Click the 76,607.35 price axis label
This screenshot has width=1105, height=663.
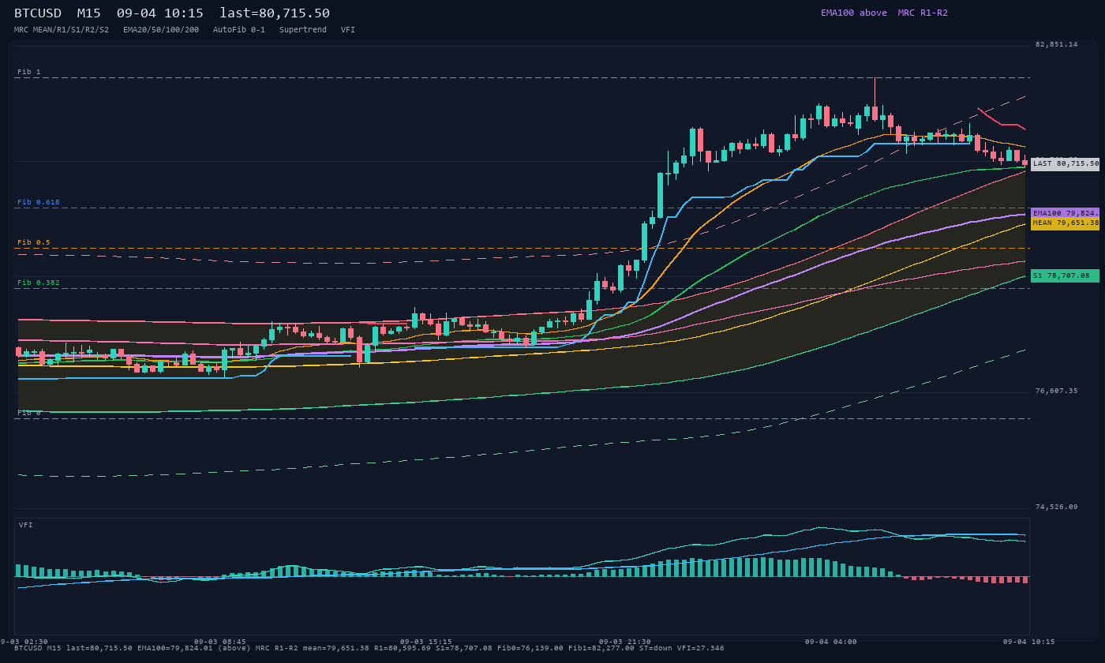pos(1056,391)
